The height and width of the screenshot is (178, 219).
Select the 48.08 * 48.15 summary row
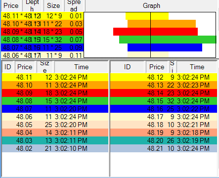[x=43, y=40]
